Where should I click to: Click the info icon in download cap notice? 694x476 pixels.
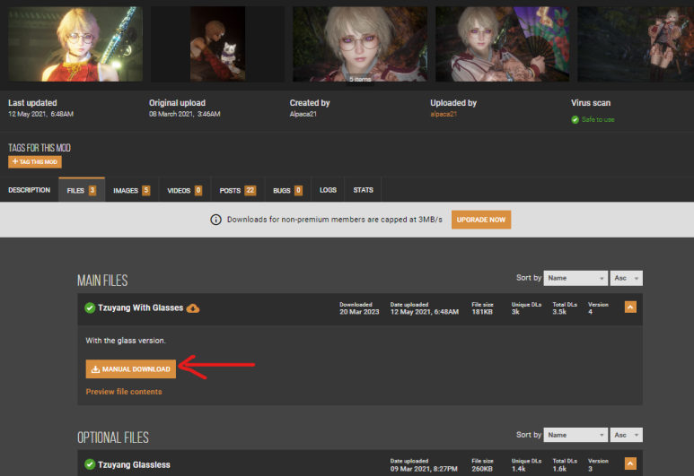pyautogui.click(x=215, y=220)
